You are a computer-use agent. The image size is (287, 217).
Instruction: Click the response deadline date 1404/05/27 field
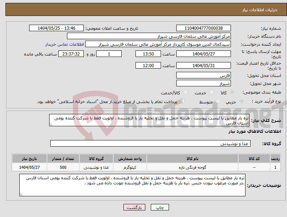[203, 54]
